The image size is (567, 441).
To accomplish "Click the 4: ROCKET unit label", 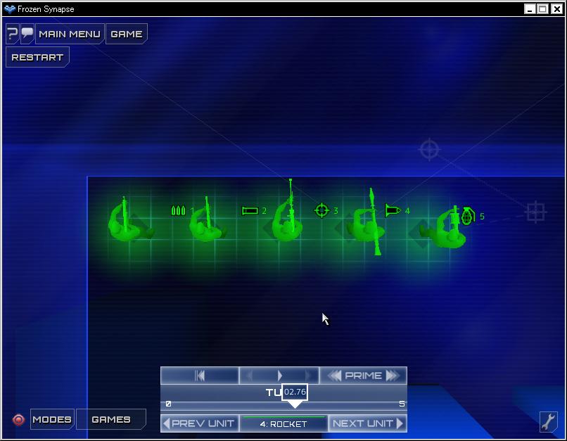I will click(x=283, y=423).
